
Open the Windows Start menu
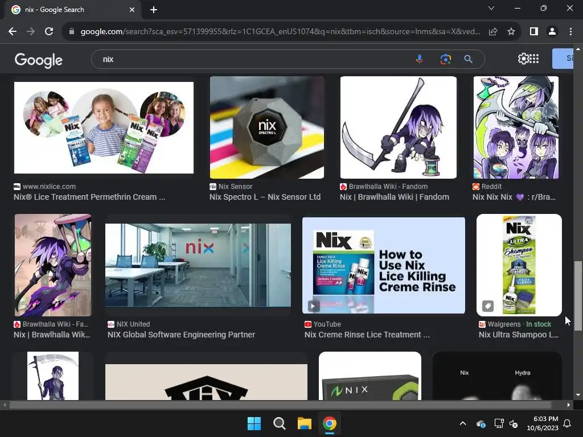254,423
